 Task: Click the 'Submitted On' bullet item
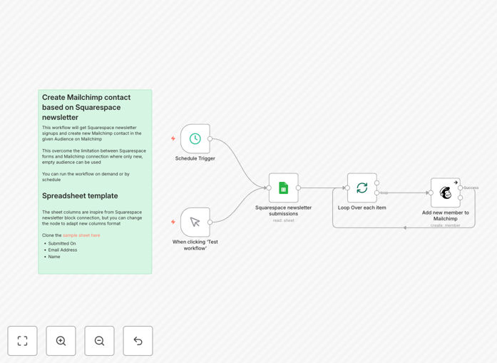(x=62, y=243)
